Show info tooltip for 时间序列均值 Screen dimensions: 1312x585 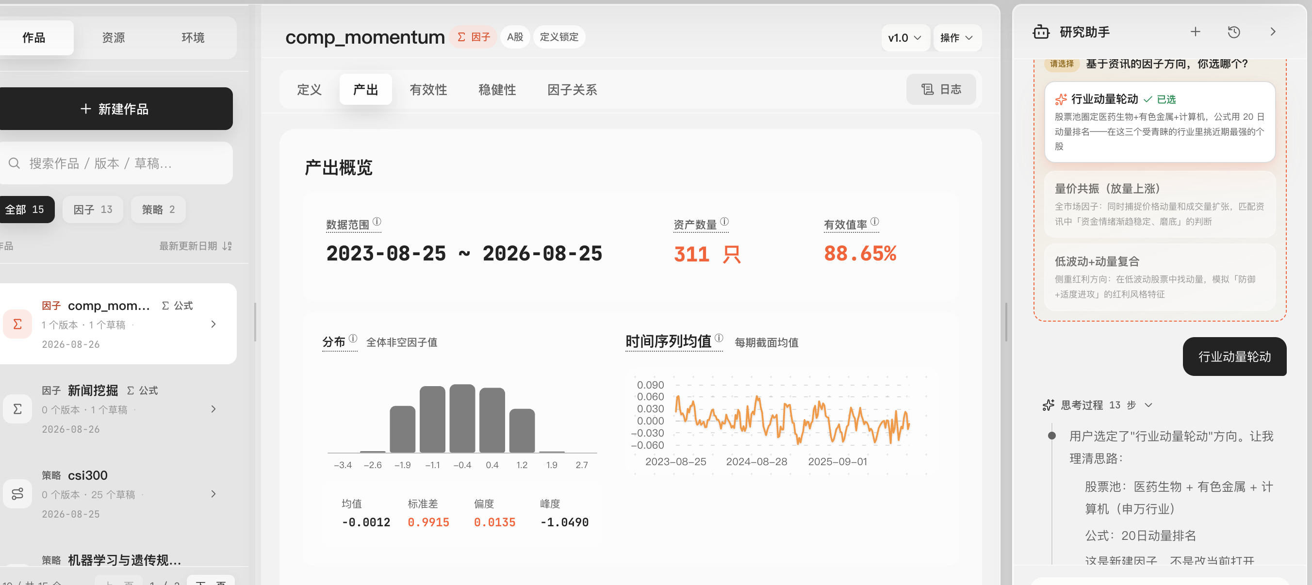click(719, 338)
